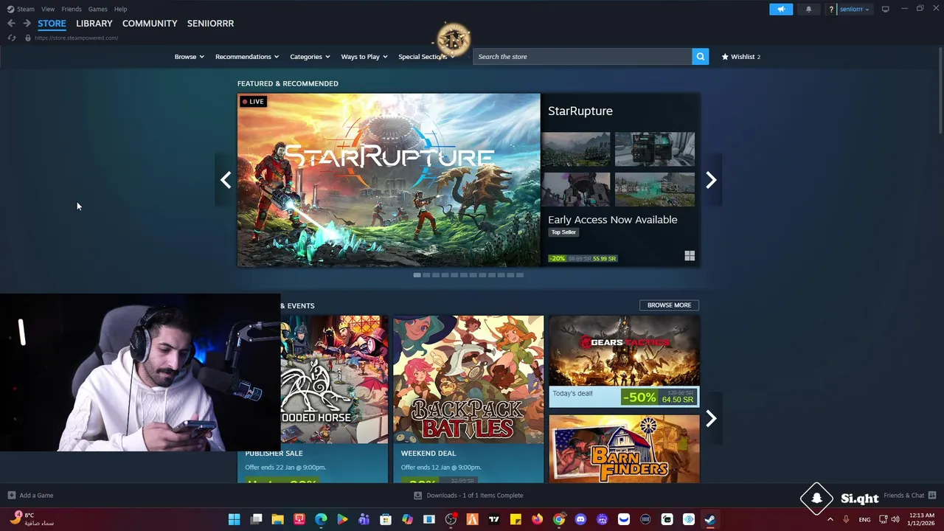
Task: Switch to the STORE tab
Action: pos(52,24)
